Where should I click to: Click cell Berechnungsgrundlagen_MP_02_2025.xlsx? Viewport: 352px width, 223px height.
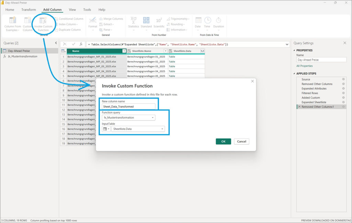coord(97,62)
